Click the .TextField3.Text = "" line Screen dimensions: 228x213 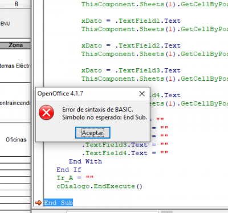click(x=125, y=145)
